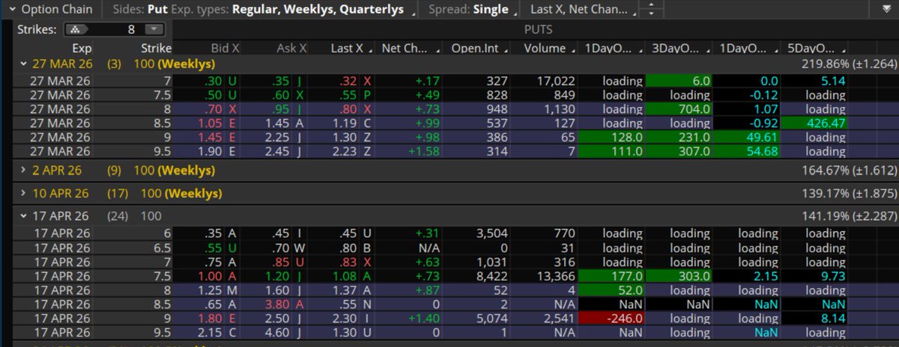Click the PUTS section header
Image resolution: width=899 pixels, height=347 pixels.
[x=537, y=30]
